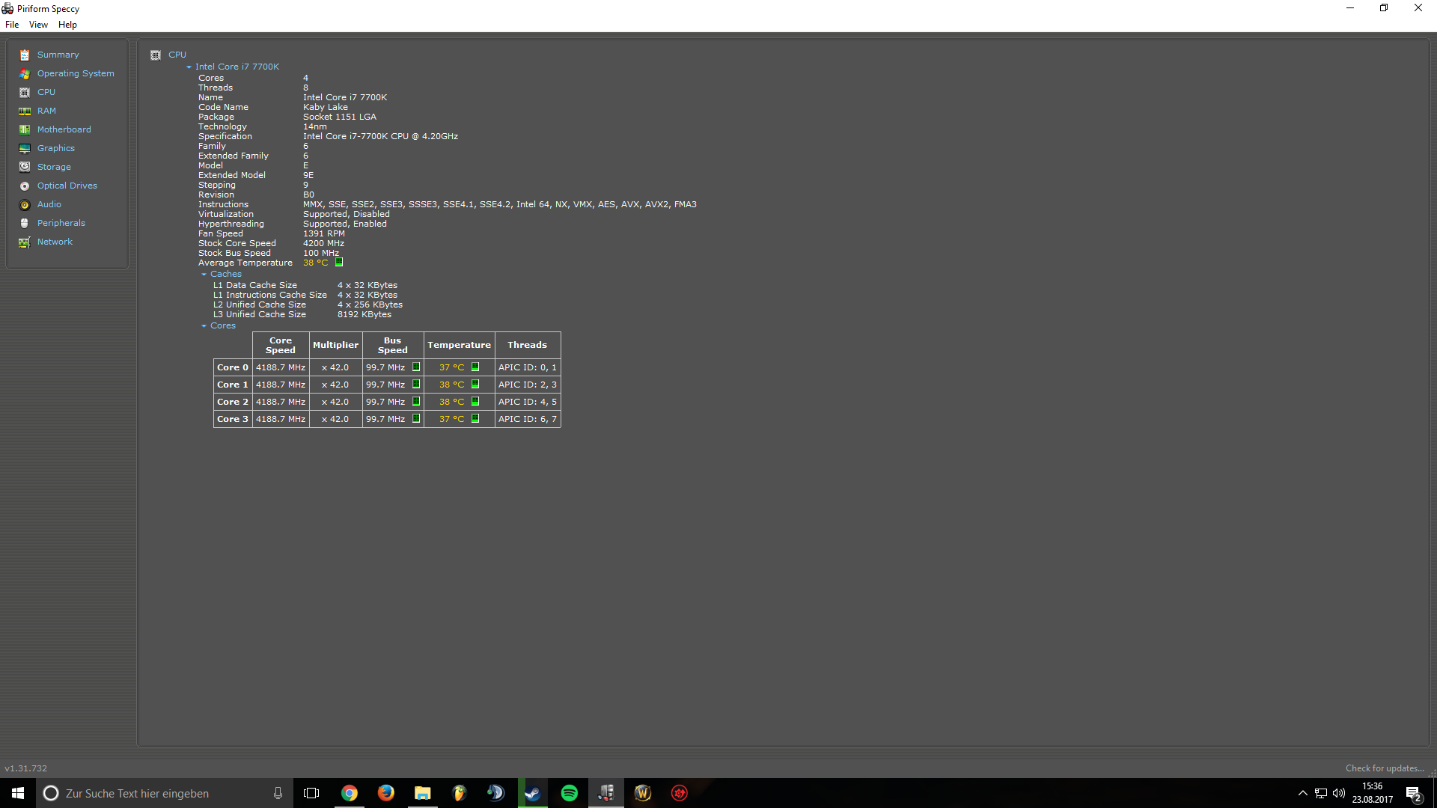
Task: Go to the RAM section
Action: click(x=46, y=111)
